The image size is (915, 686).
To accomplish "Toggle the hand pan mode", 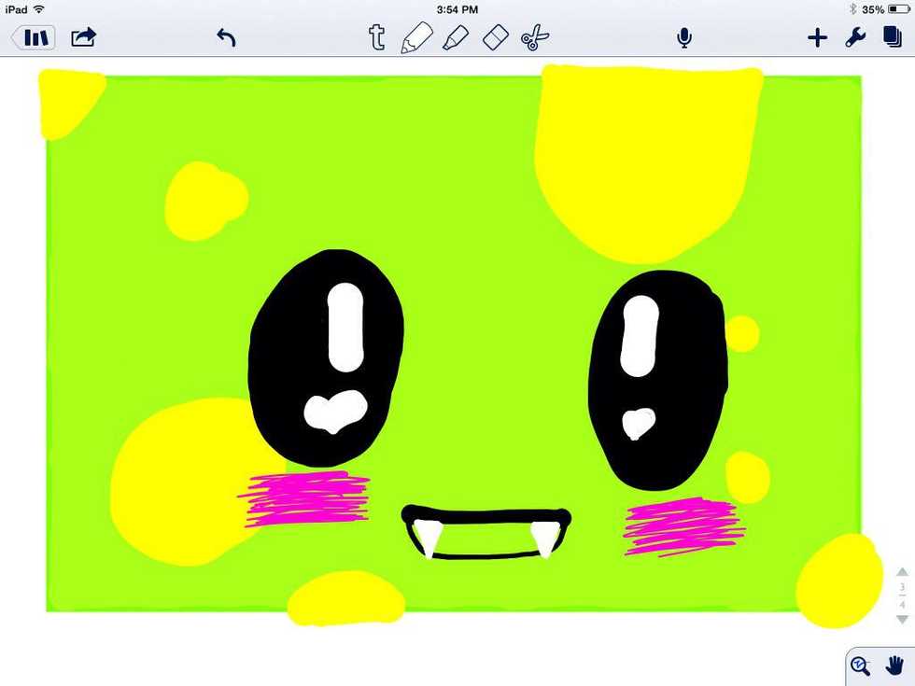I will pos(894,665).
